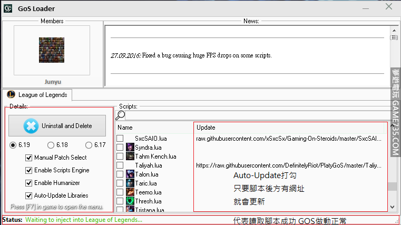Click the SxcSAIO.lua script name
Viewport: 401px width, 225px height.
click(151, 139)
